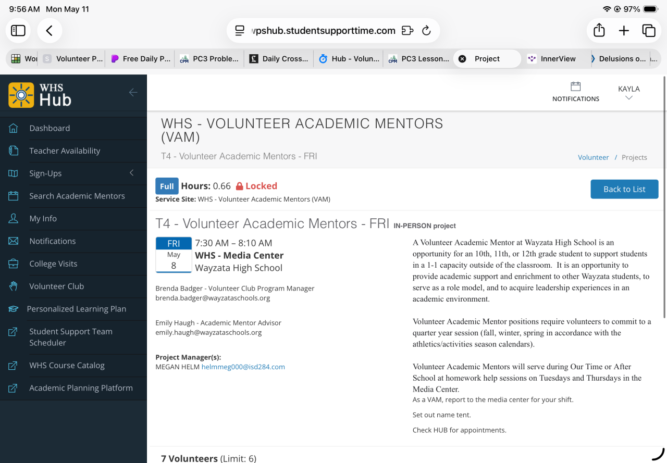The height and width of the screenshot is (463, 667).
Task: Tap the new tab plus icon
Action: click(624, 31)
